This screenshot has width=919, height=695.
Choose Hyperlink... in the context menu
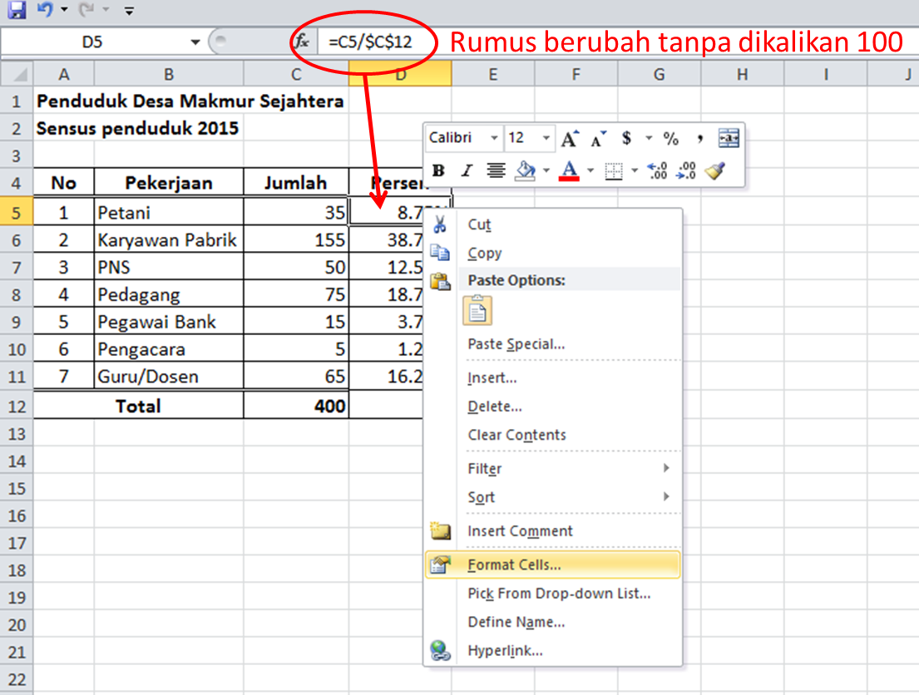click(553, 650)
